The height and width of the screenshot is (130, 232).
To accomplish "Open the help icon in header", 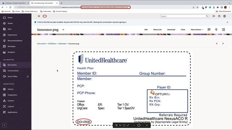I will [x=219, y=16].
